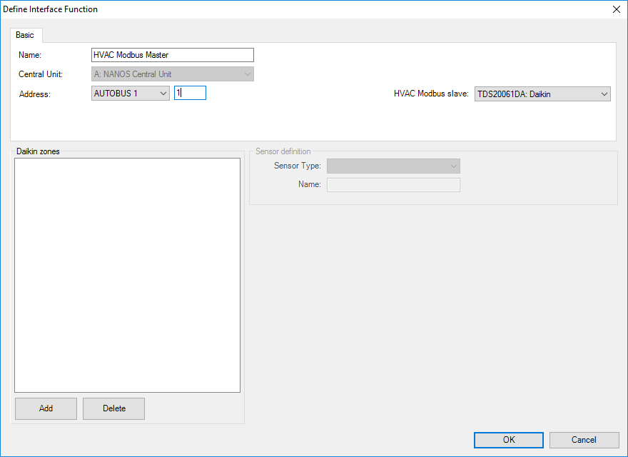
Task: Expand the AUTOBUS 1 address dropdown
Action: [131, 93]
